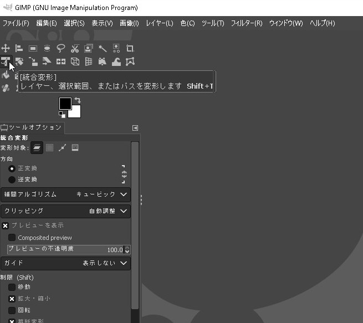Click the tab configuration button of tool options
The width and height of the screenshot is (363, 323).
[x=135, y=128]
